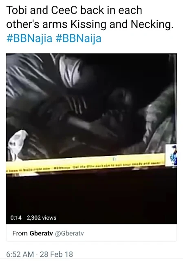The image size is (183, 261).
Task: Open the @Gberatv handle link
Action: coord(69,233)
